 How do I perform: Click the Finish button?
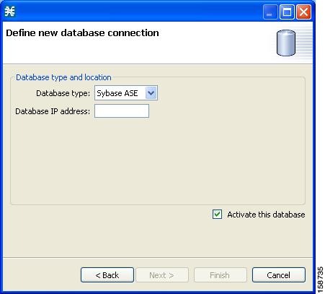220,274
